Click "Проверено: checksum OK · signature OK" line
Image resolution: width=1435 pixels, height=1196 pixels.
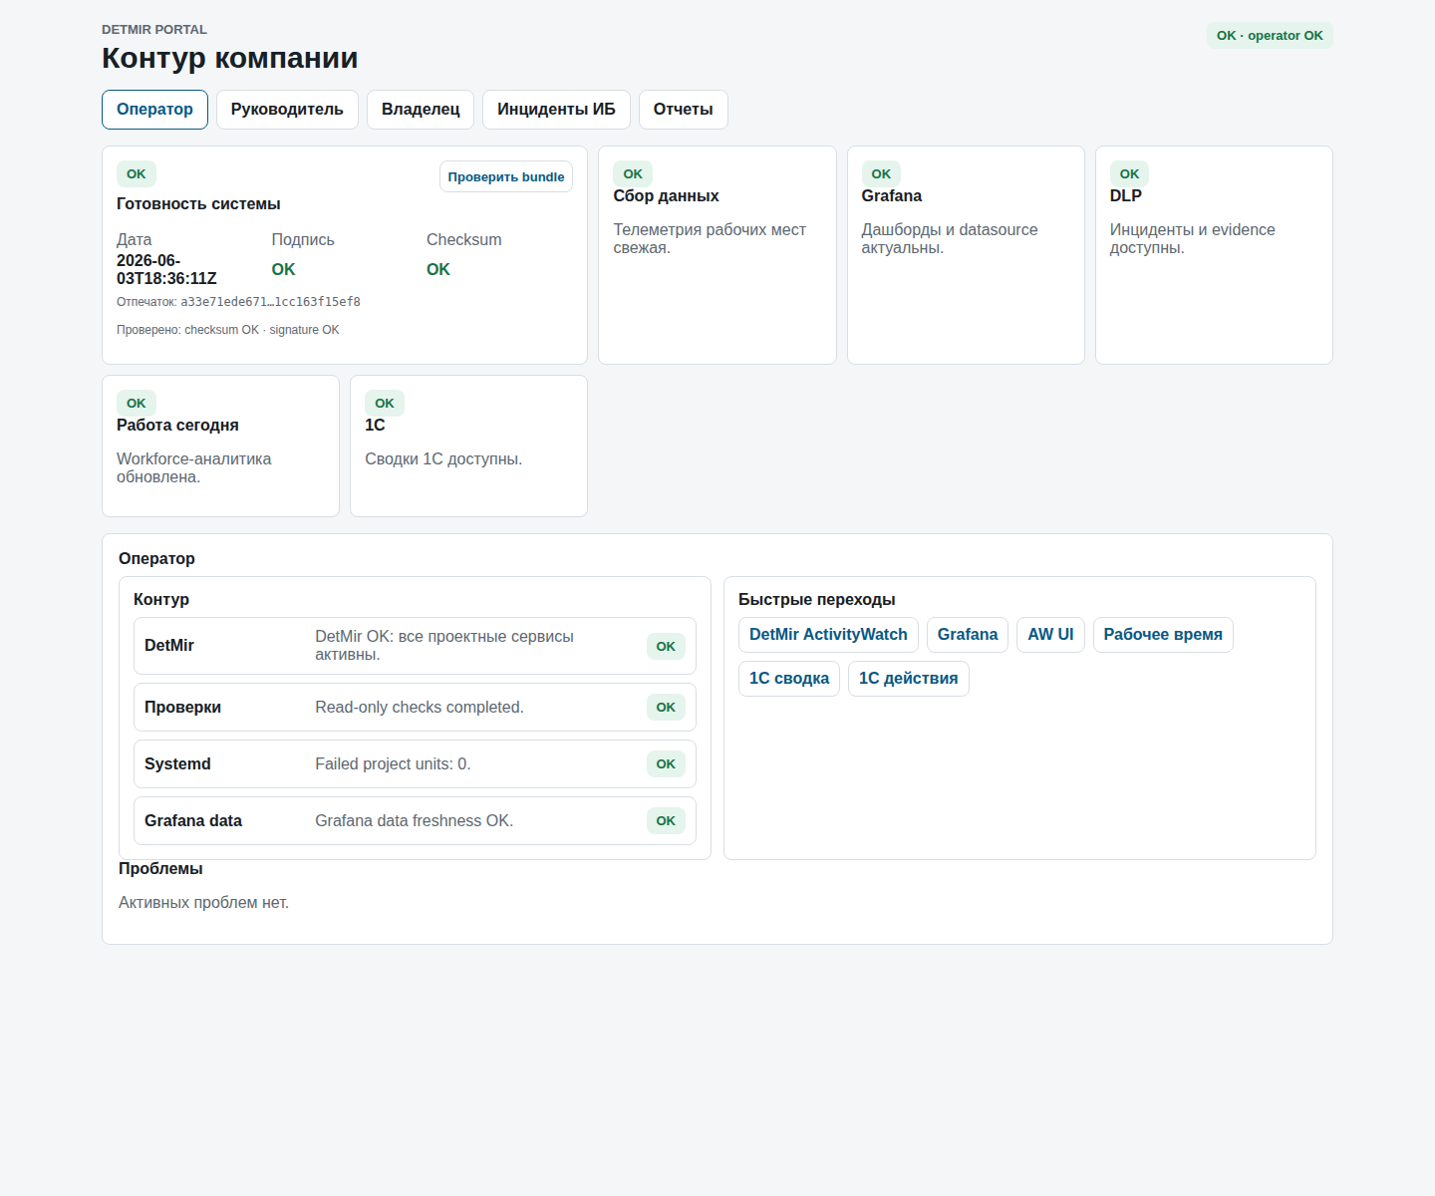pos(228,330)
